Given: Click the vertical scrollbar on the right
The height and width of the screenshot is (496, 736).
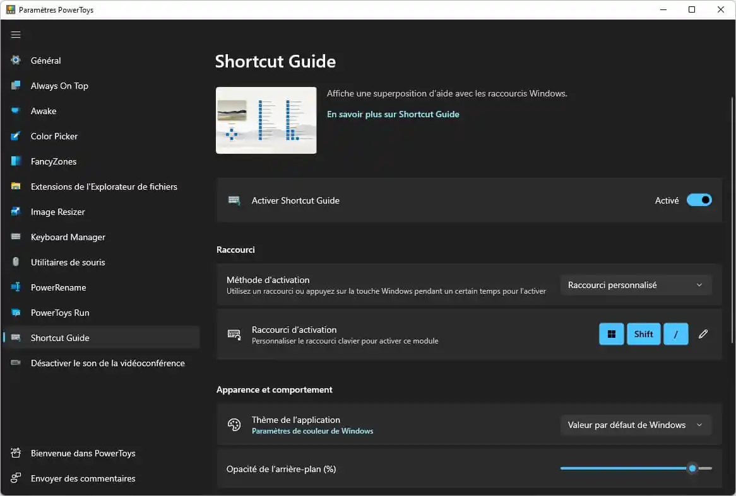Looking at the screenshot, I should [732, 219].
